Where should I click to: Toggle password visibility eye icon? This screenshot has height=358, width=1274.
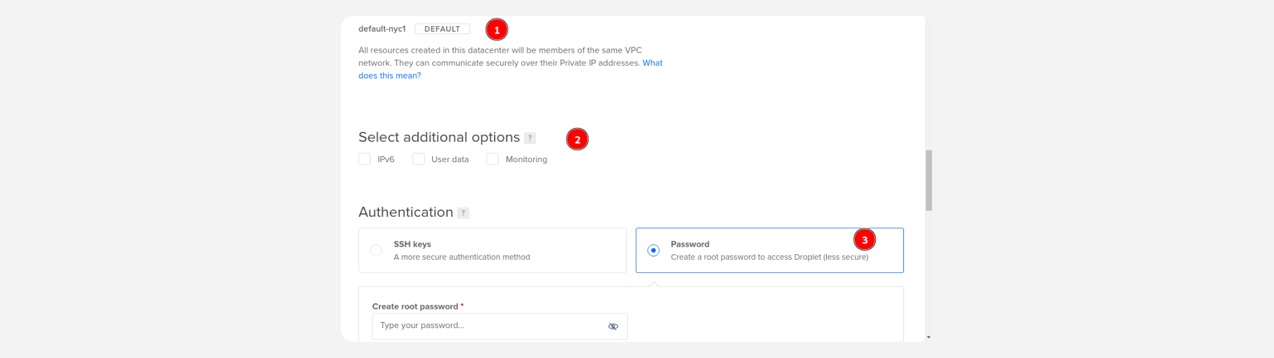coord(613,326)
